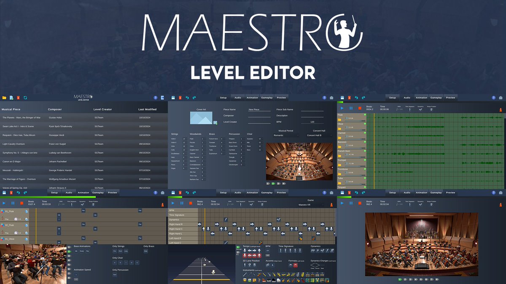Load audio with the Flute track folder icon
Screen dimensions: 506x284
click(x=339, y=120)
